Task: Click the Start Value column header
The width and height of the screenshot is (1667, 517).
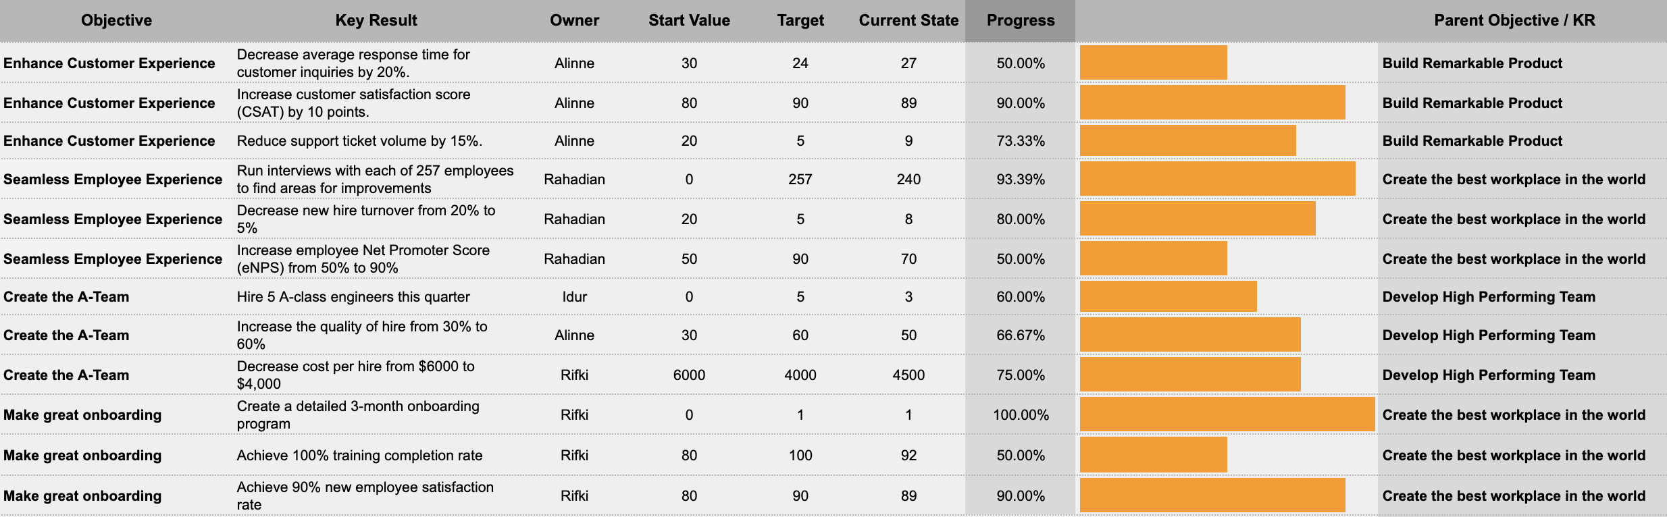Action: tap(689, 20)
